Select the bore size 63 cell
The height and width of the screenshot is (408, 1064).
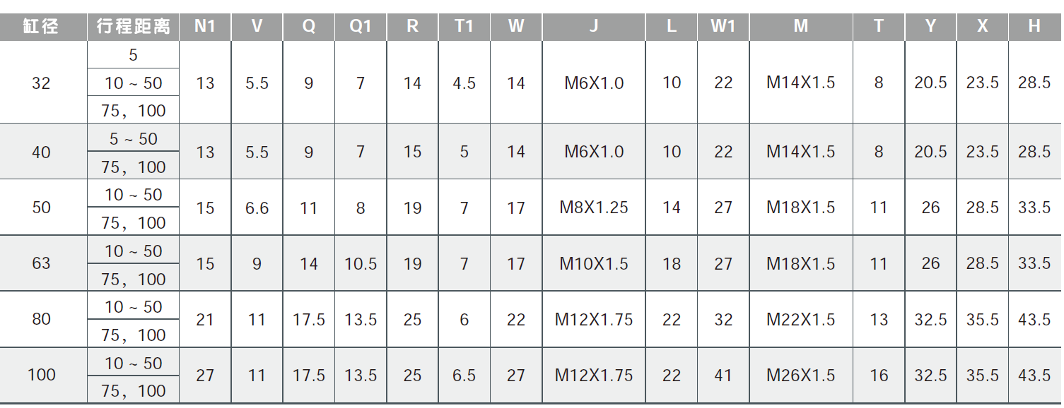click(41, 263)
